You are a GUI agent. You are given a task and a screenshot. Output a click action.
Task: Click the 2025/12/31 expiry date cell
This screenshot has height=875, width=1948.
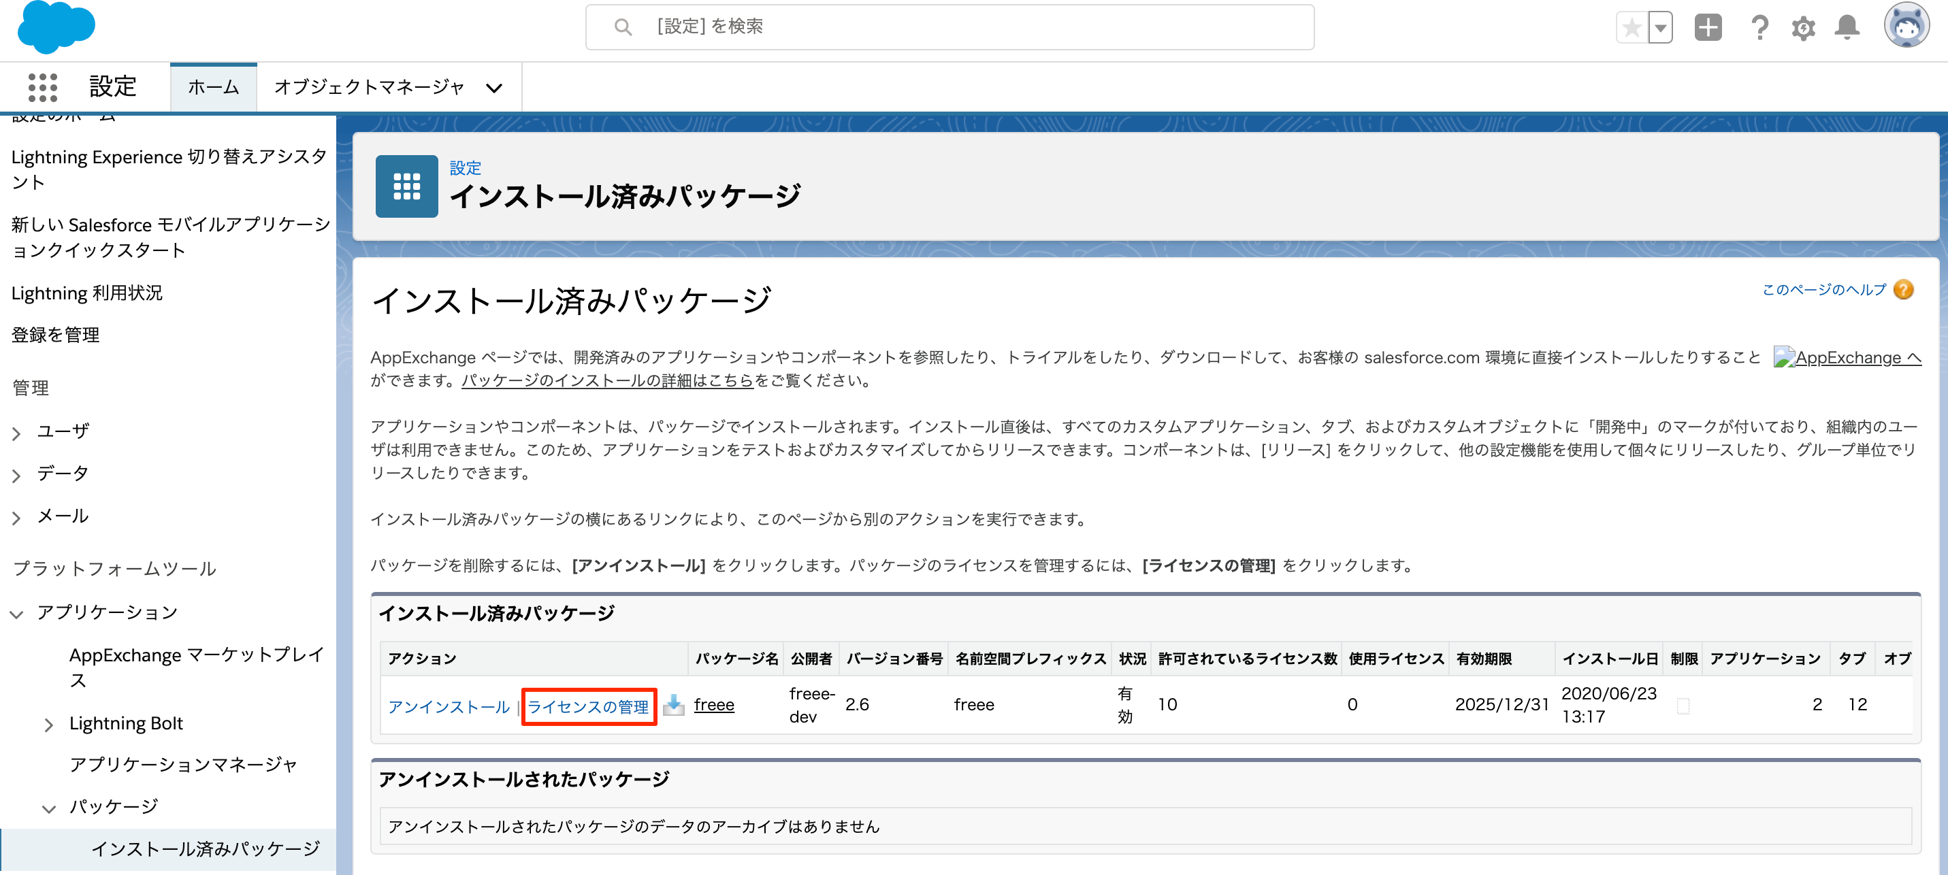pos(1501,705)
